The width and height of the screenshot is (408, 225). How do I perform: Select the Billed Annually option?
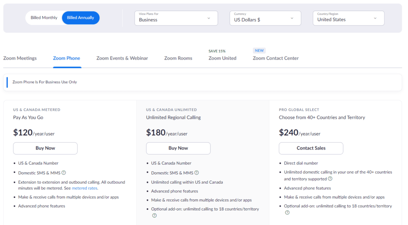(x=80, y=17)
